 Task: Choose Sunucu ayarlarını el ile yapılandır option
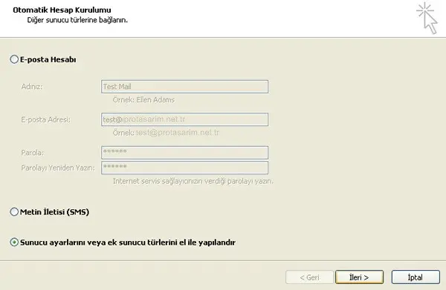(14, 242)
